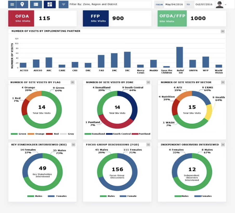This screenshot has height=213, width=235.
Task: Open the Site Visits by Sector chart menu
Action: coord(223,82)
